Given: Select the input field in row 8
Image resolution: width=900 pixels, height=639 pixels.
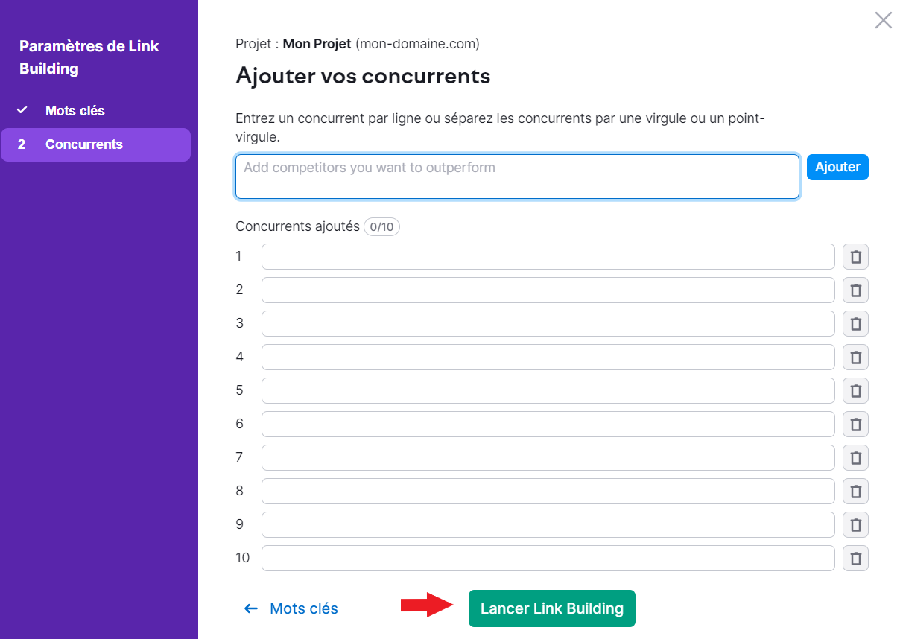Looking at the screenshot, I should coord(547,491).
